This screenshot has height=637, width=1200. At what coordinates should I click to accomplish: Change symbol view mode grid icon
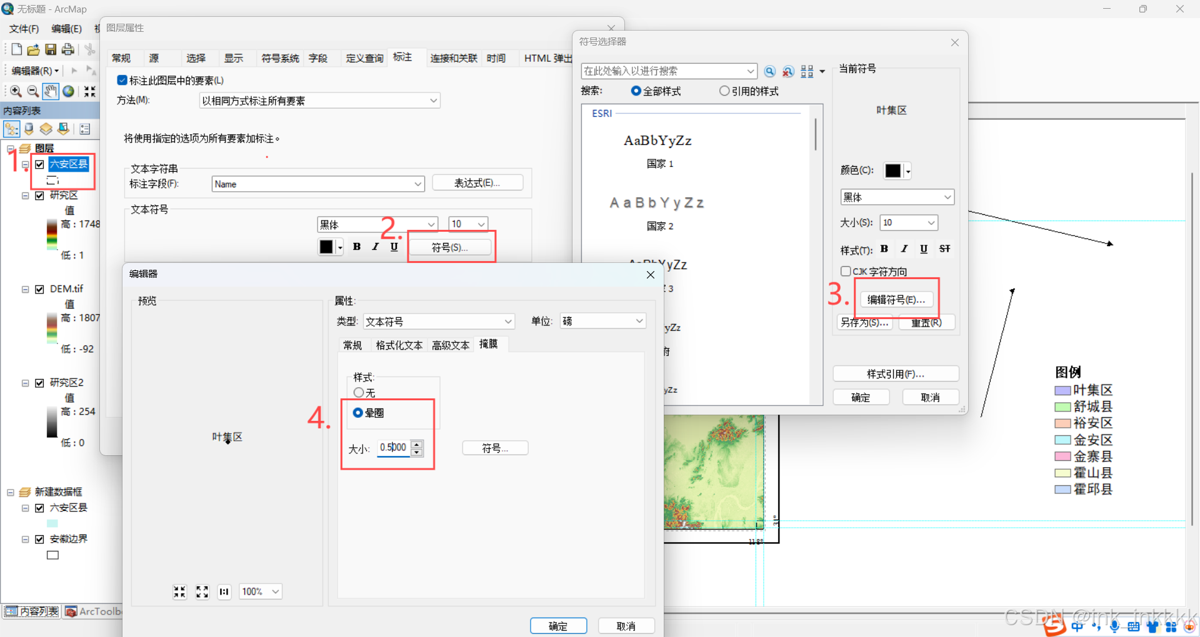[807, 71]
